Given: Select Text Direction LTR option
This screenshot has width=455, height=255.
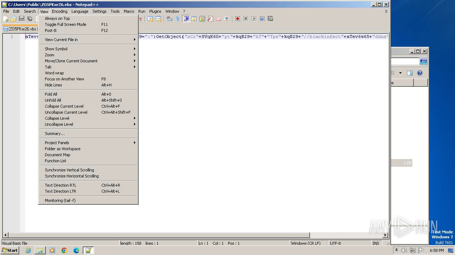Looking at the screenshot, I should [x=88, y=191].
